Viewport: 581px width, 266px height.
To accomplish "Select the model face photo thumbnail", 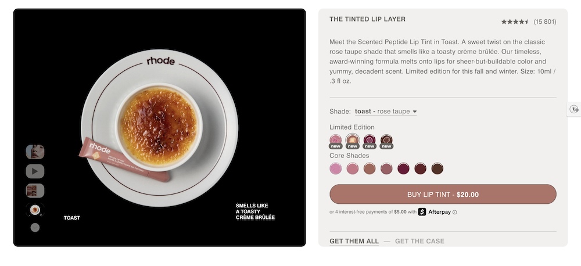I will pyautogui.click(x=35, y=152).
